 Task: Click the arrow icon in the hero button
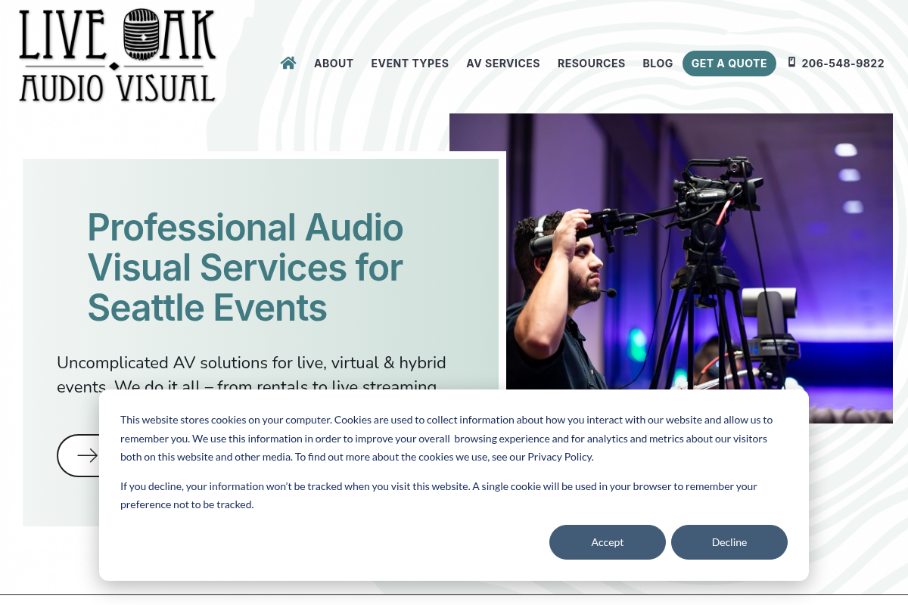pyautogui.click(x=87, y=455)
